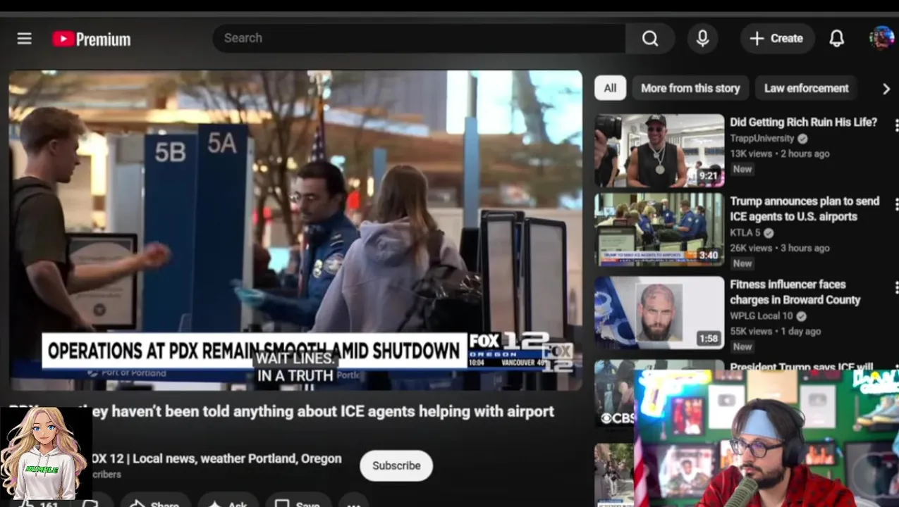Select More from this story chip
Screen dimensions: 899x507
(690, 88)
